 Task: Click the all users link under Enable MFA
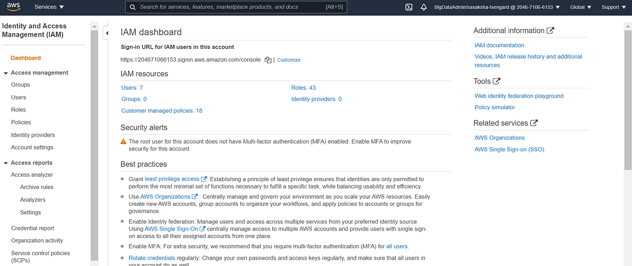(x=397, y=246)
